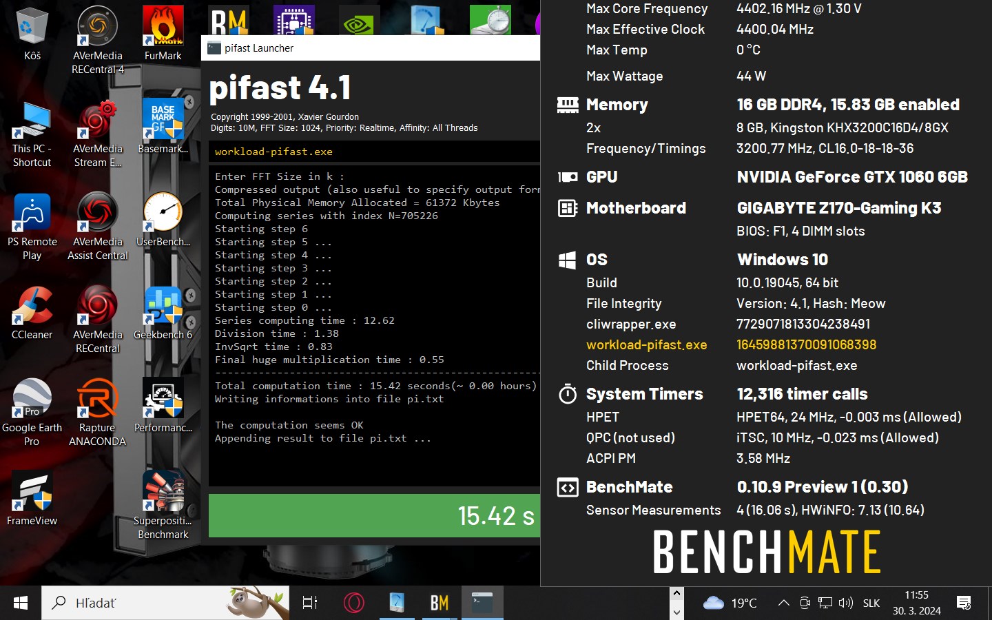Click the yellow workload-pifast.exe File Integrity entry
The width and height of the screenshot is (992, 620).
click(646, 344)
